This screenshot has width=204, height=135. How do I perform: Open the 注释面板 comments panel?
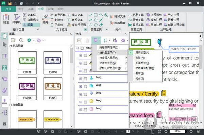154,15
